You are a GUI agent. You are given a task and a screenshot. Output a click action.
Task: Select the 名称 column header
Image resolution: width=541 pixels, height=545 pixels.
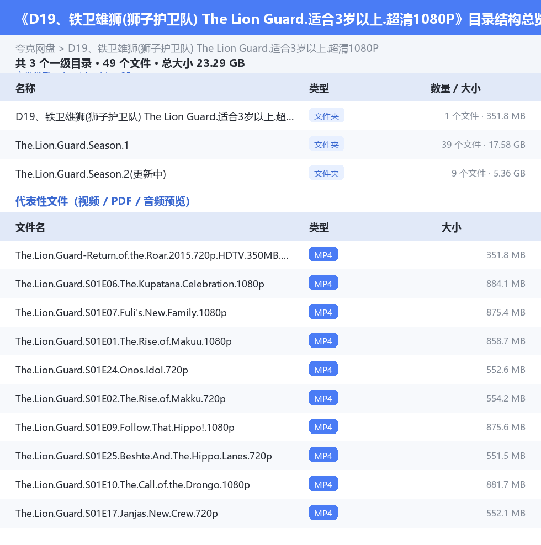(x=25, y=88)
